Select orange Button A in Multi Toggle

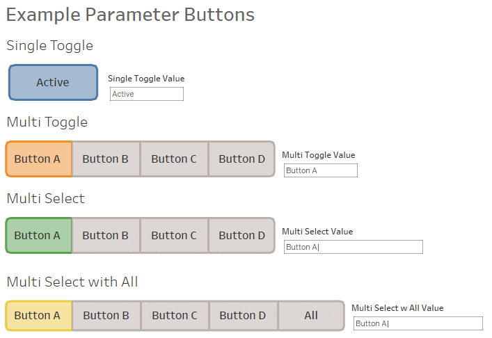[38, 159]
